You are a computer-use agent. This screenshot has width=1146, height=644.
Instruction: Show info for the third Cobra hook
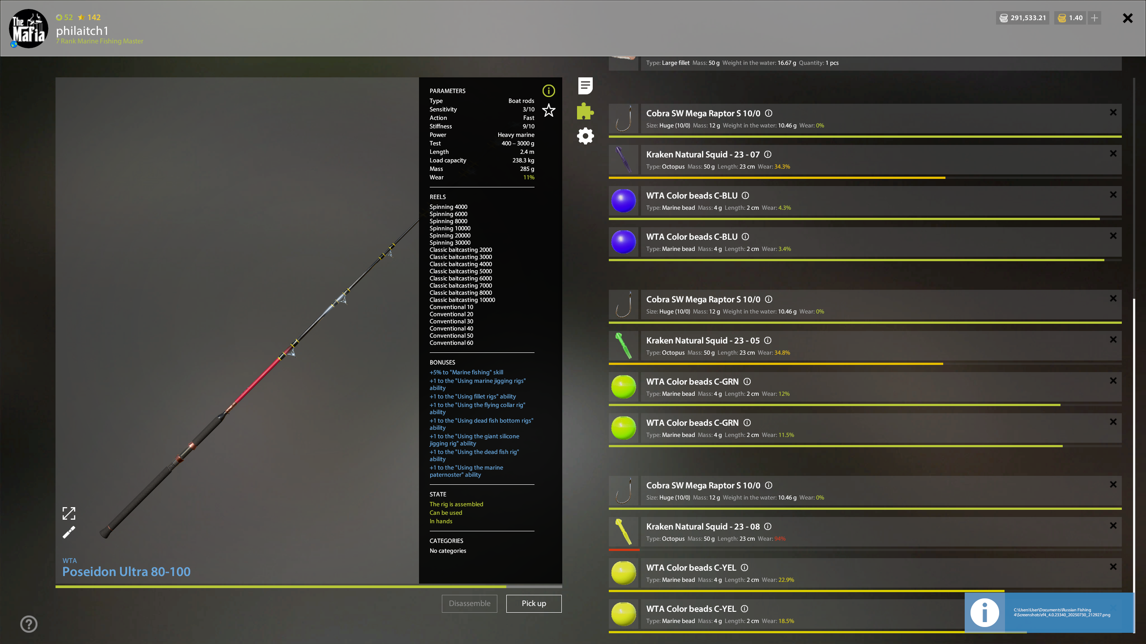[769, 485]
